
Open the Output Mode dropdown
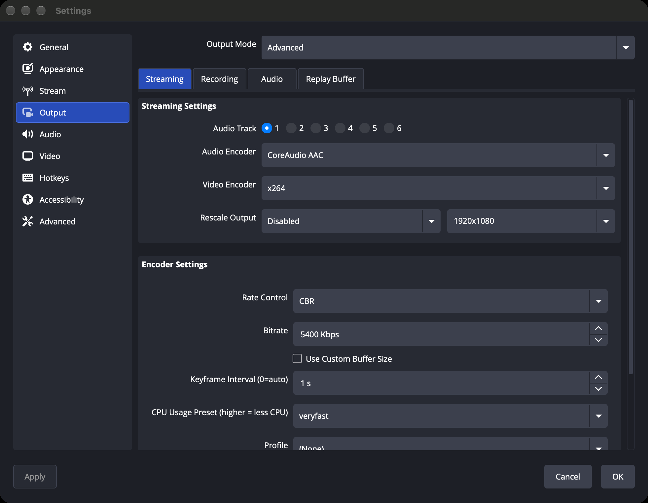point(448,48)
